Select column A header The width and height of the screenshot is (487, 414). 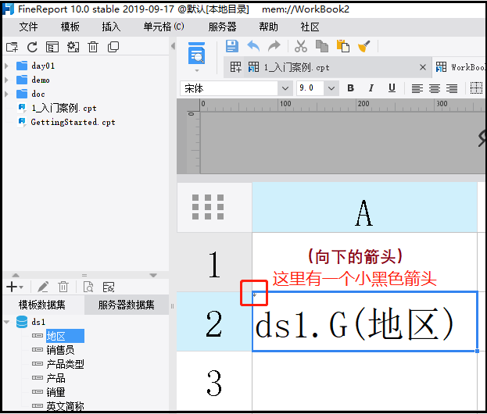pyautogui.click(x=364, y=207)
